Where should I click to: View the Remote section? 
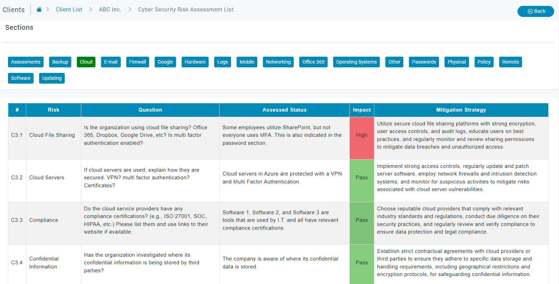(510, 62)
